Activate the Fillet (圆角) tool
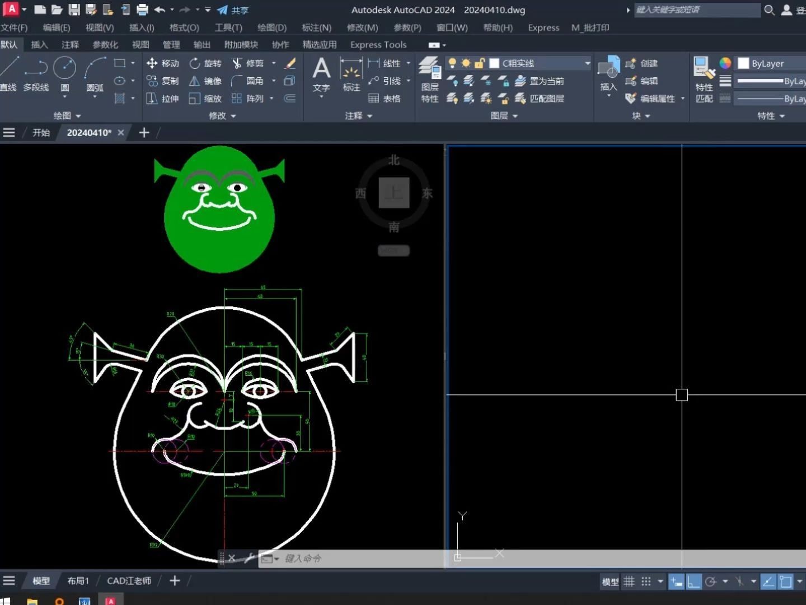This screenshot has height=605, width=806. coord(247,81)
